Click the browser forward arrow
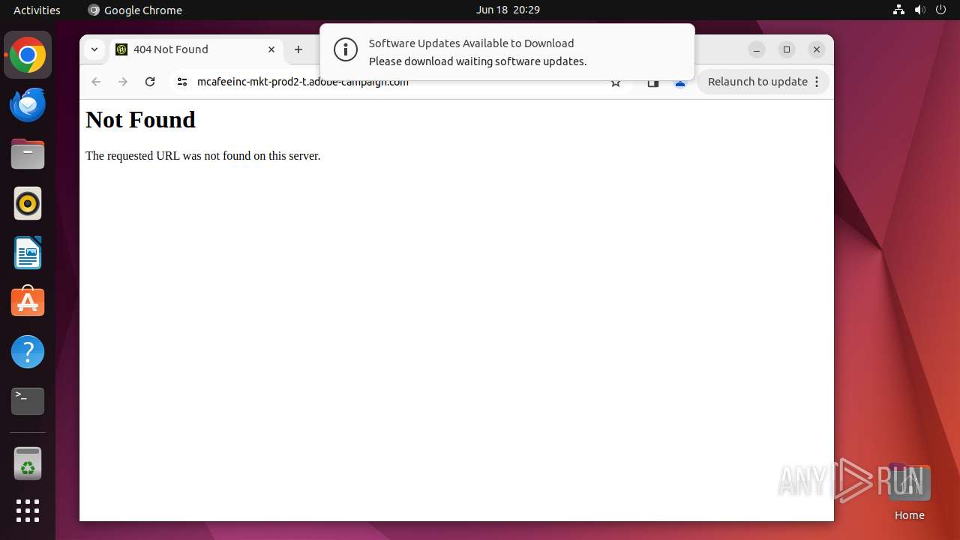The height and width of the screenshot is (540, 960). click(123, 82)
